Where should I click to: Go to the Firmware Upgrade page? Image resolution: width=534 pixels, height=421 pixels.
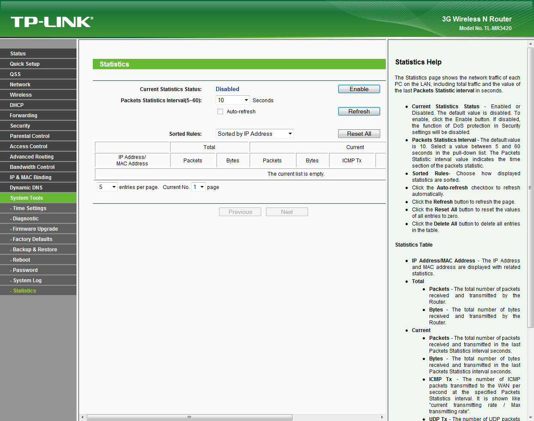coord(35,229)
